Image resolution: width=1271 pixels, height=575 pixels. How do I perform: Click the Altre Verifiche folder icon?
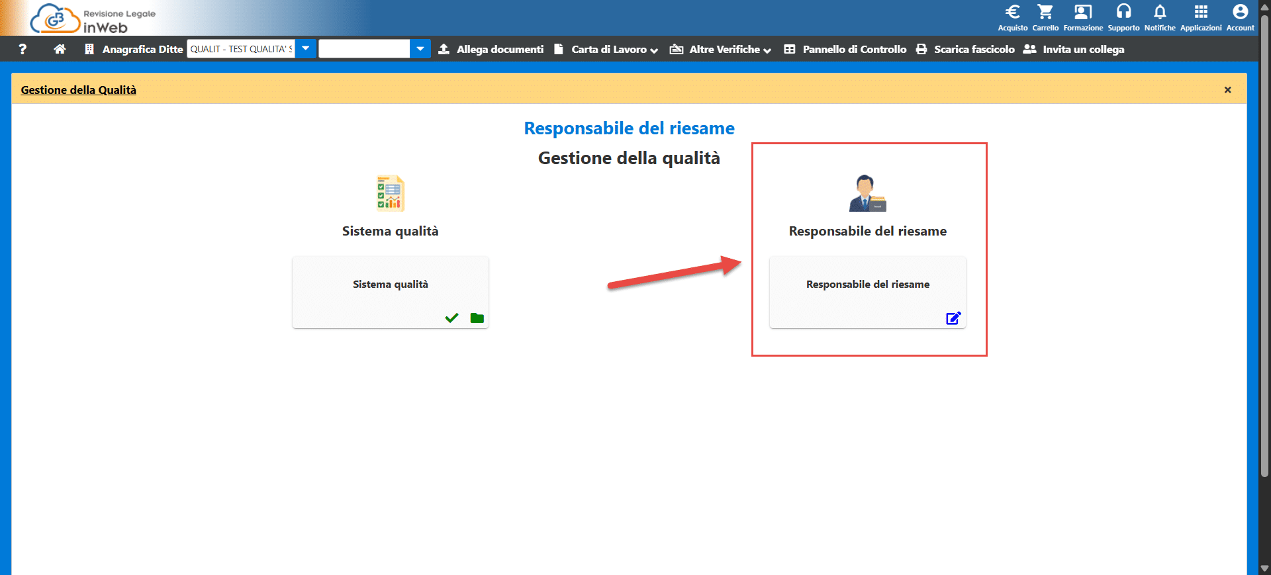coord(677,49)
